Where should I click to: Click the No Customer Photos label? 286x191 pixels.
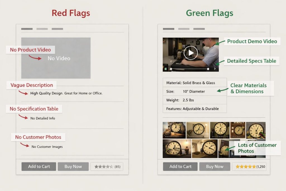click(38, 137)
